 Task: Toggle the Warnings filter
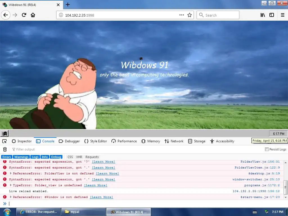click(x=21, y=157)
